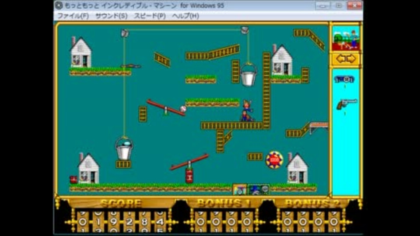Click the BONUS 2 counter reels
The image size is (420, 236).
(x=311, y=222)
